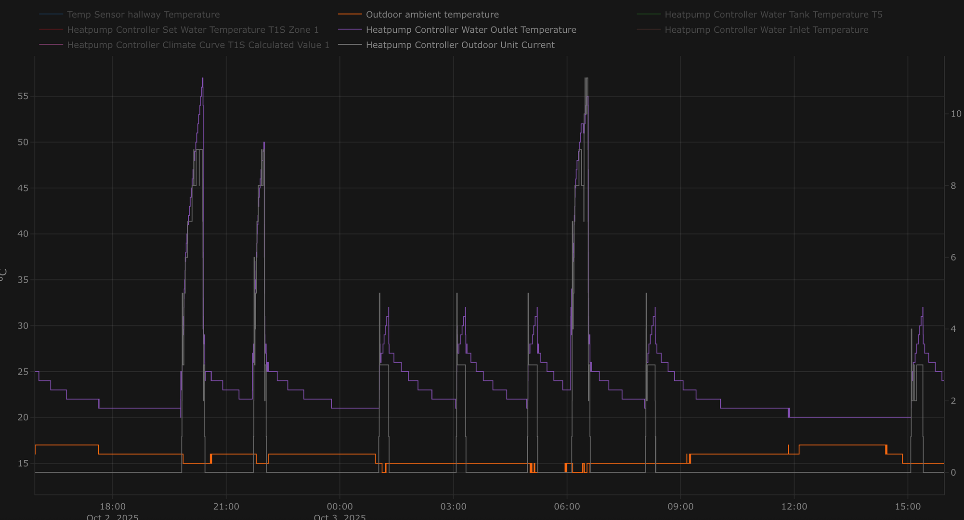Screen dimensions: 964x520
Task: Click the tallest current spike near 06:30
Action: click(x=586, y=78)
